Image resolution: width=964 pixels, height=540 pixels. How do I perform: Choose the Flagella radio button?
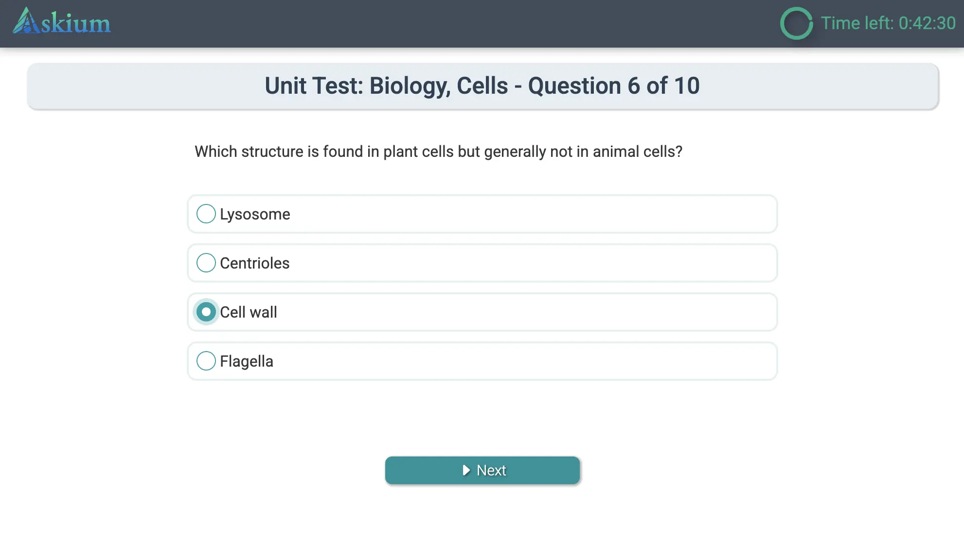pyautogui.click(x=206, y=361)
